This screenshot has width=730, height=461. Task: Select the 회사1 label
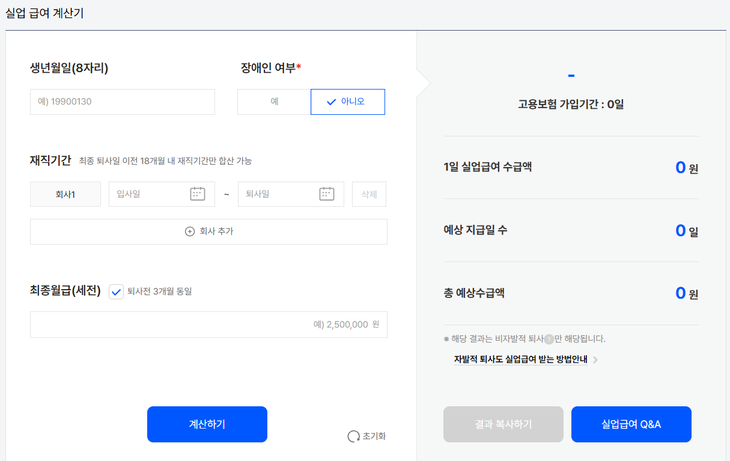click(65, 194)
